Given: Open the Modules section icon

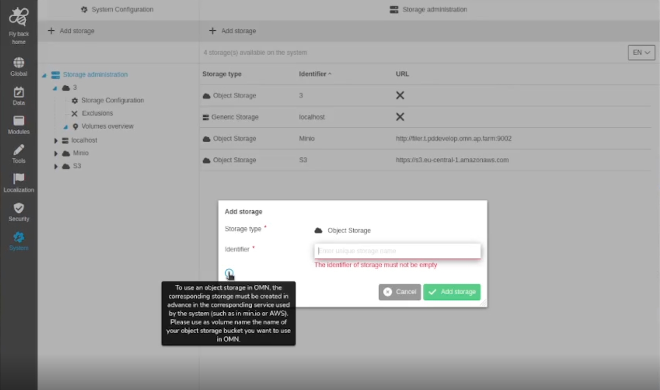Looking at the screenshot, I should tap(19, 121).
